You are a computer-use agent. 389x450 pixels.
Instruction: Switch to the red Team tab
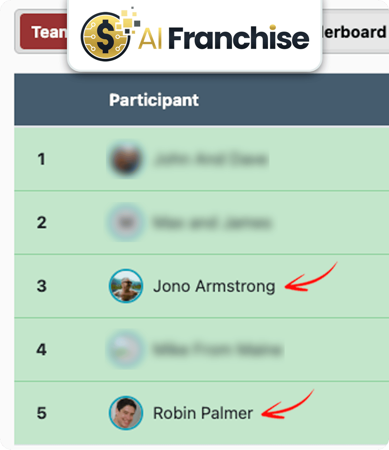point(44,32)
